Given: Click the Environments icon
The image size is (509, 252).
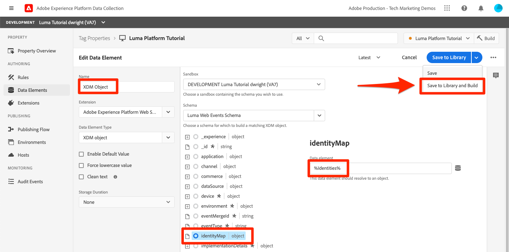Looking at the screenshot, I should [x=11, y=142].
